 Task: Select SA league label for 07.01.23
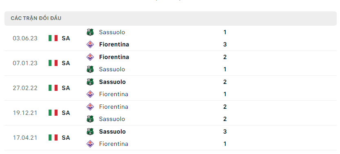point(66,63)
